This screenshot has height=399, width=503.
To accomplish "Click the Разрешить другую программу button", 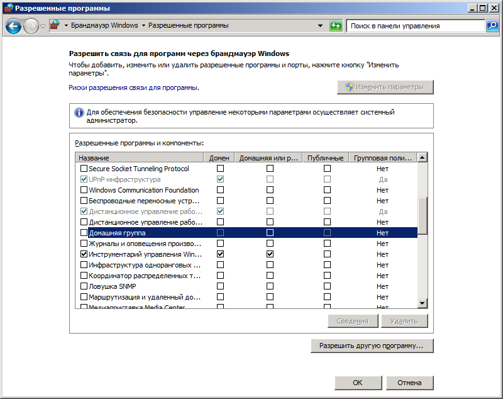I will (372, 346).
